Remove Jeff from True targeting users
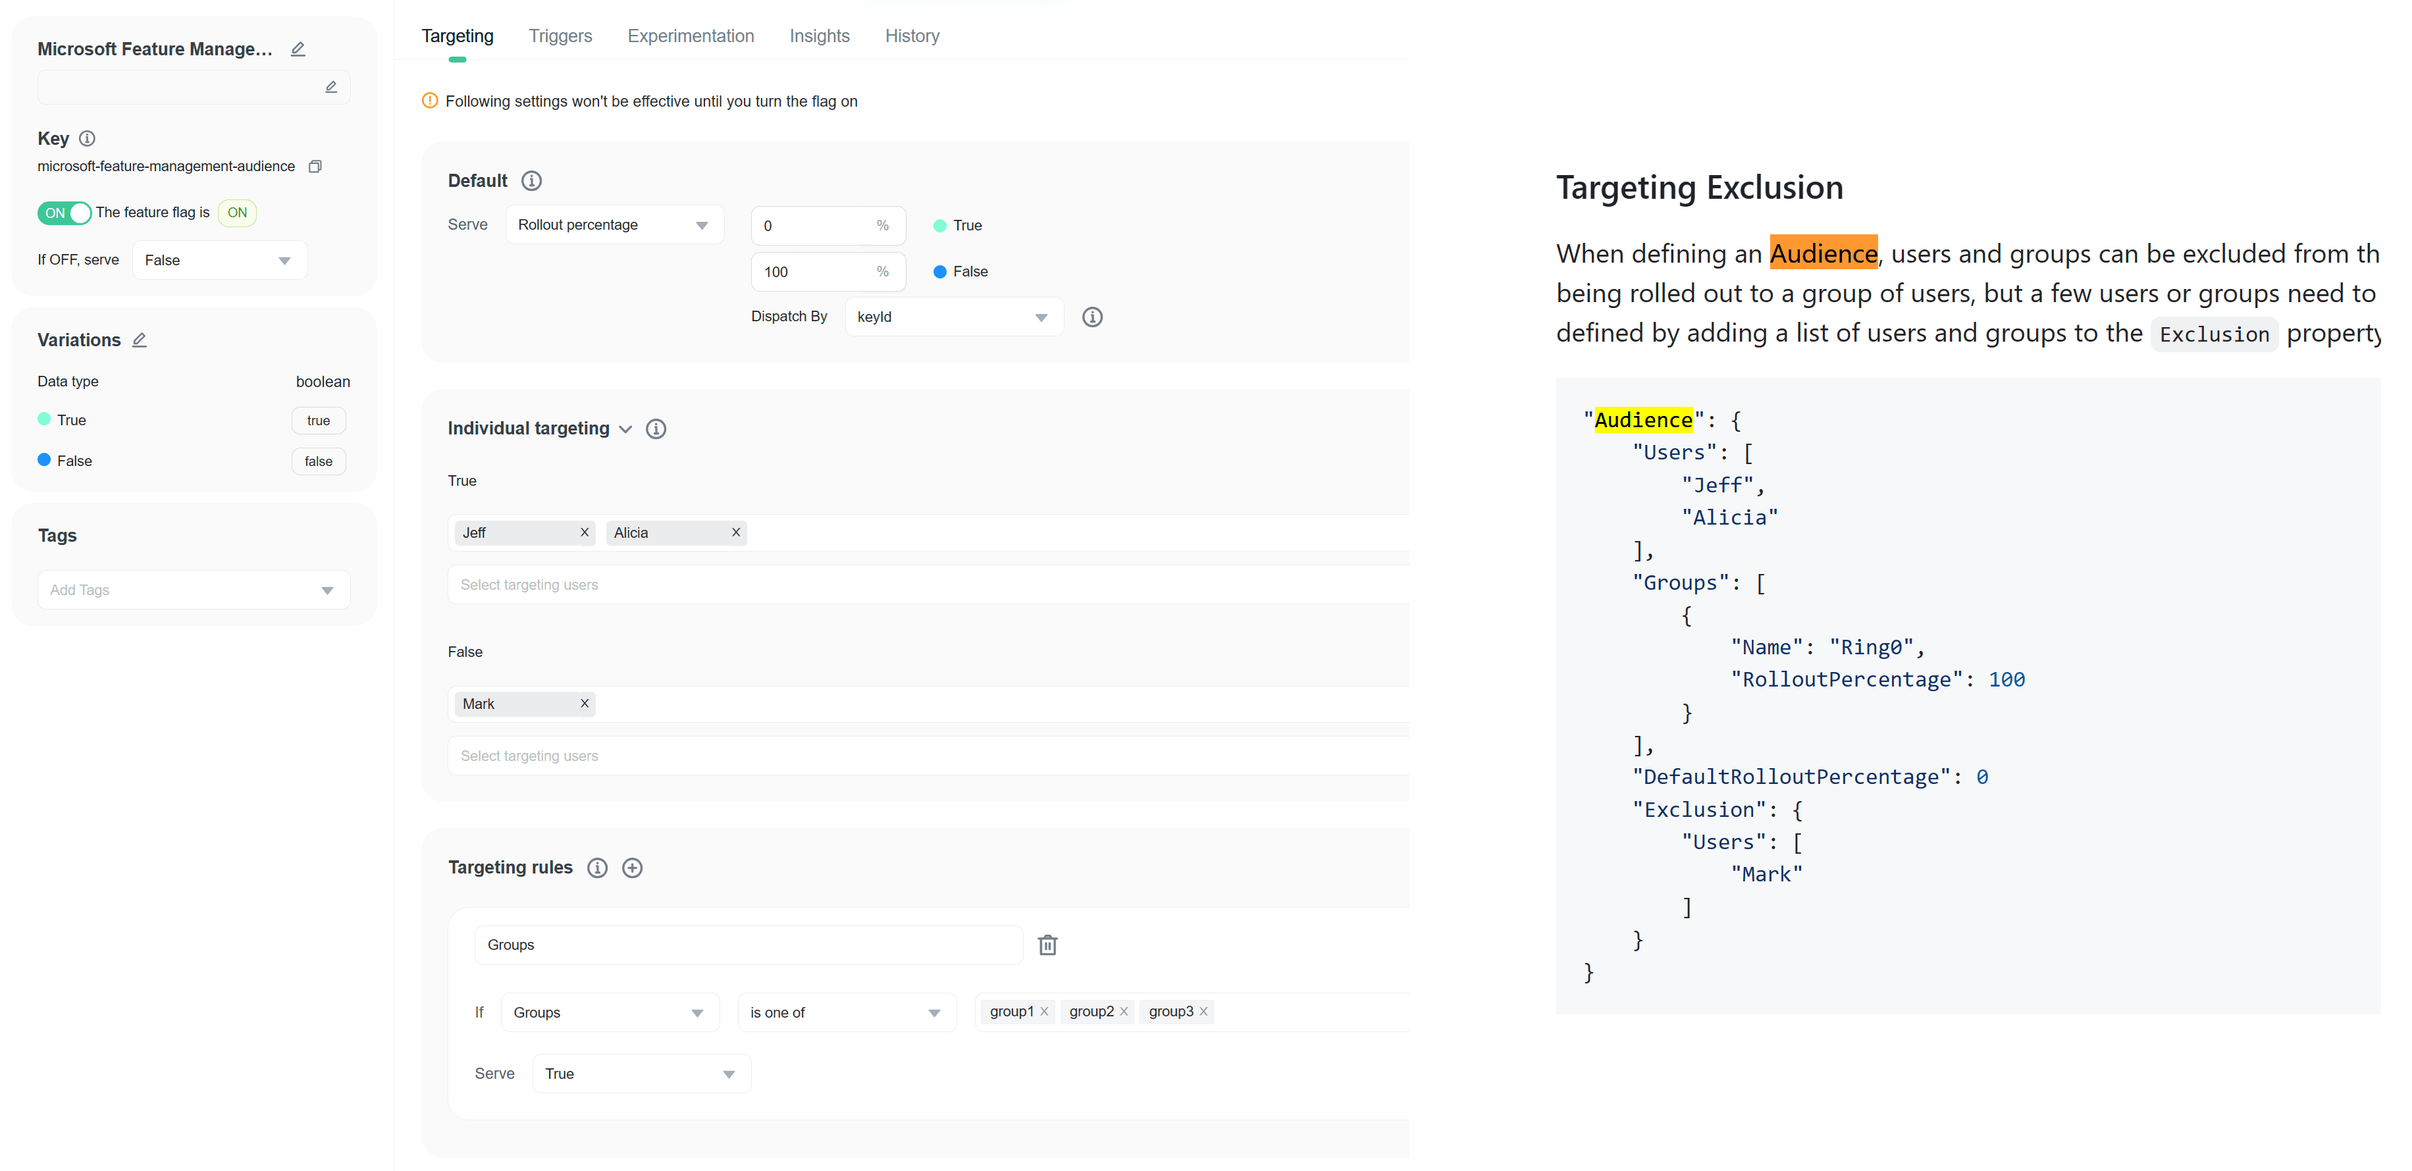 click(x=585, y=533)
